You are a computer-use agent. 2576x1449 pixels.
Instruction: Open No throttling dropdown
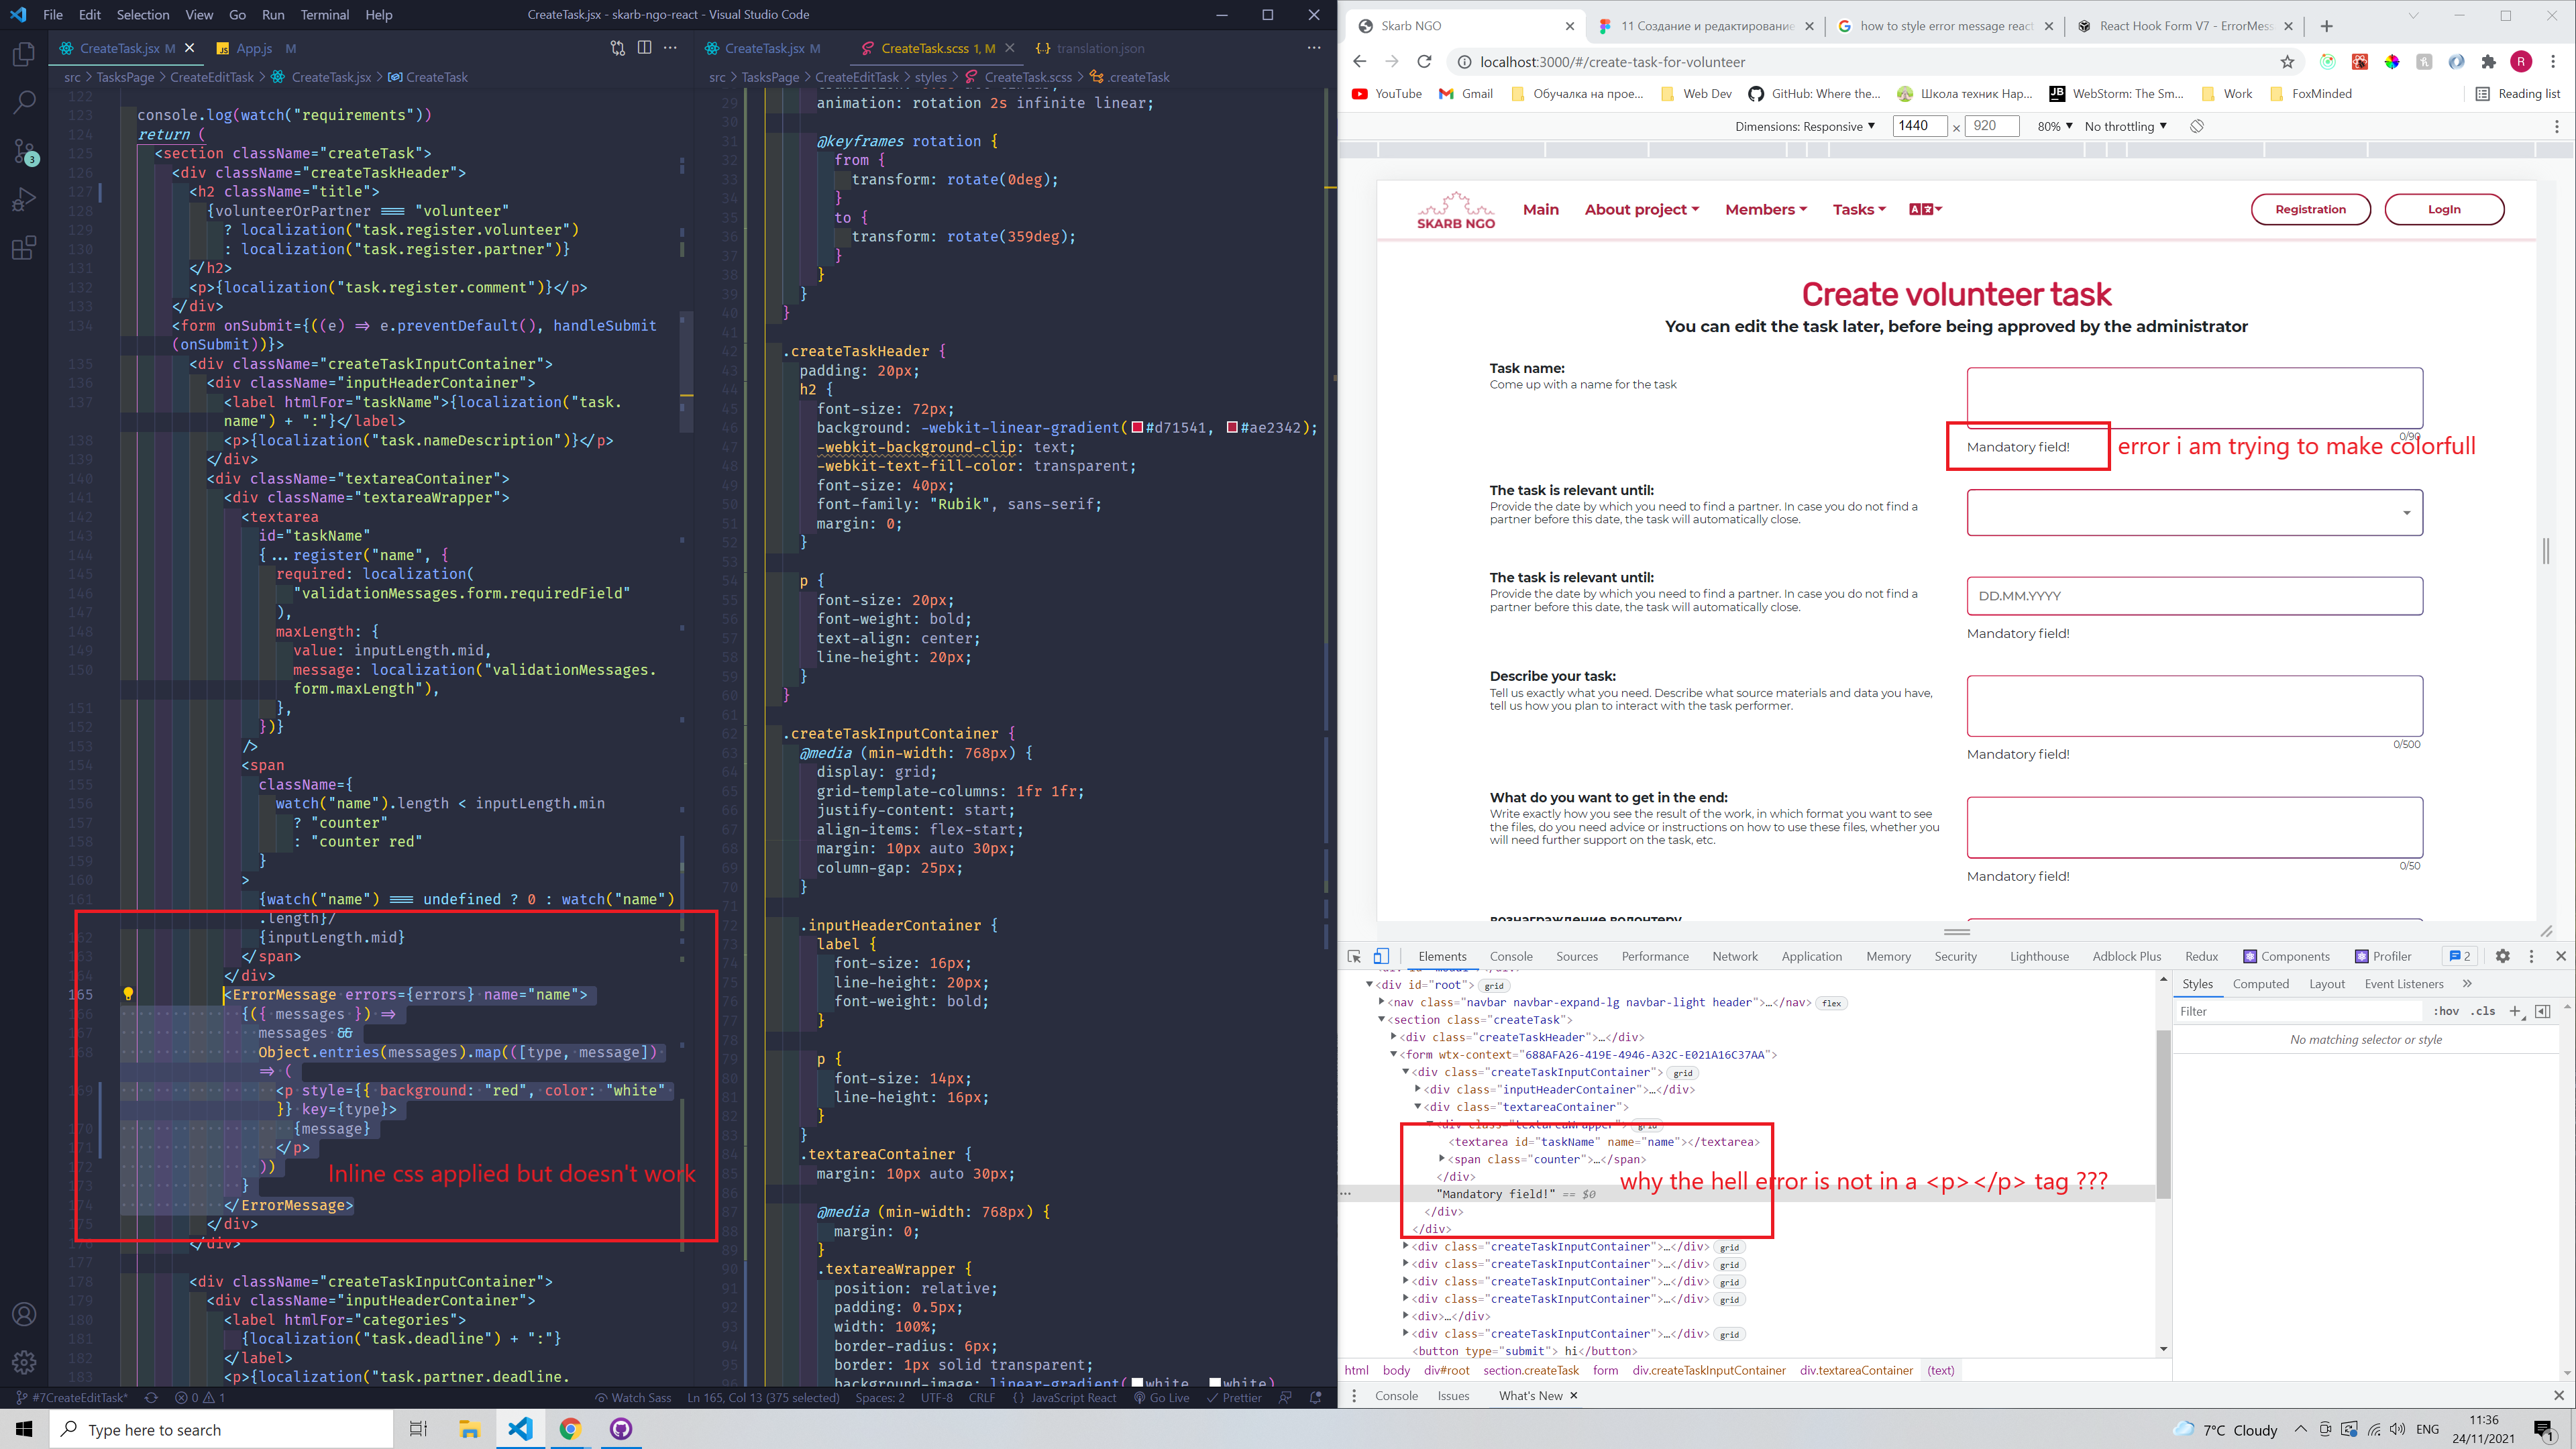(x=2125, y=126)
